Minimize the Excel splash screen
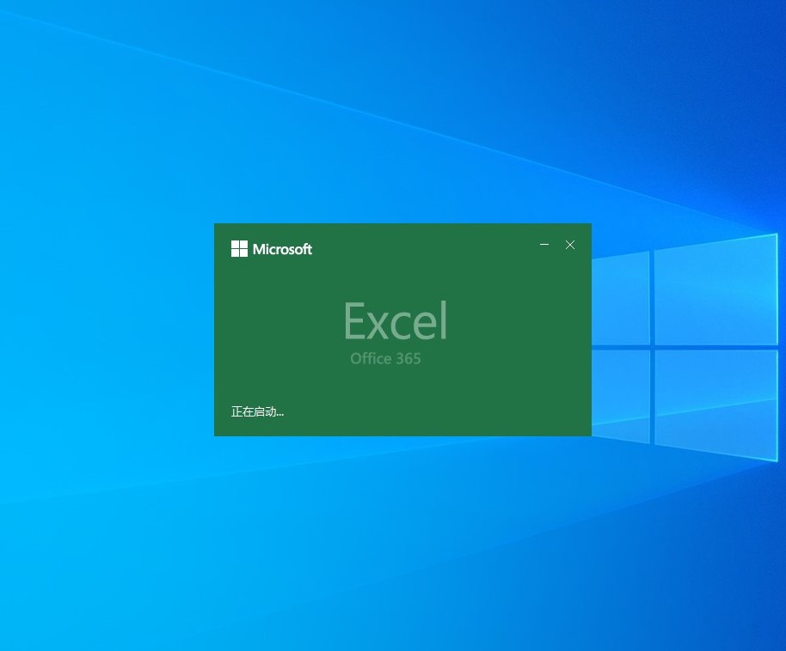786x651 pixels. tap(544, 245)
